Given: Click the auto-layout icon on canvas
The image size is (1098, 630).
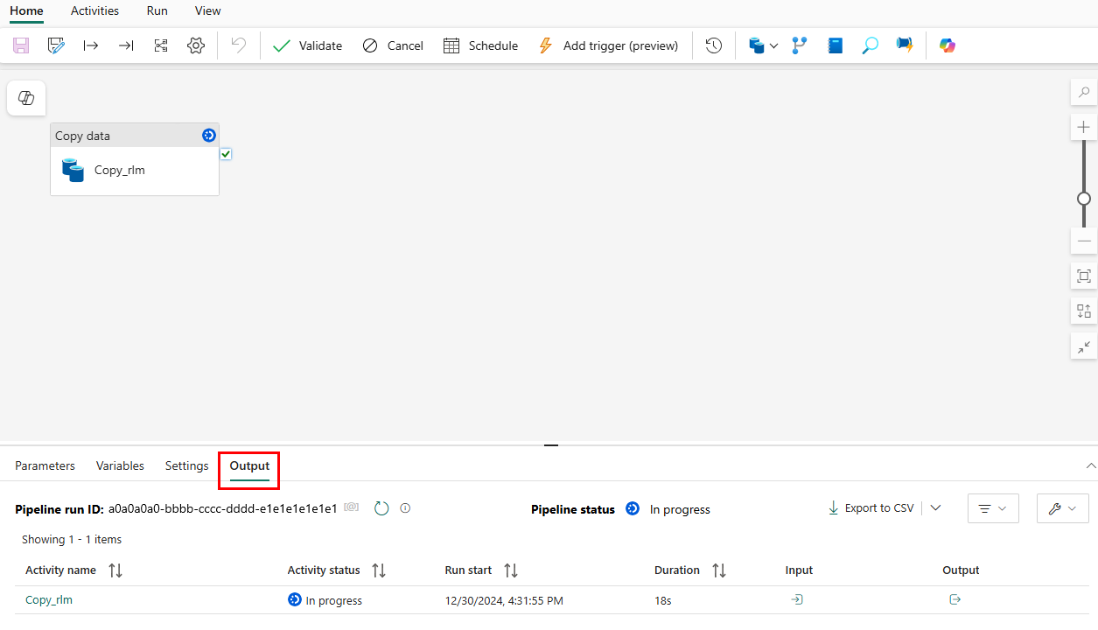Looking at the screenshot, I should point(1084,311).
